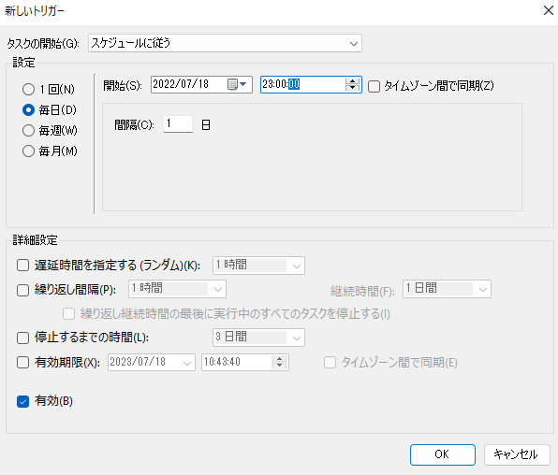Viewport: 558px width, 475px height.
Task: Close the 新しいトリガー dialog with X
Action: pyautogui.click(x=549, y=10)
